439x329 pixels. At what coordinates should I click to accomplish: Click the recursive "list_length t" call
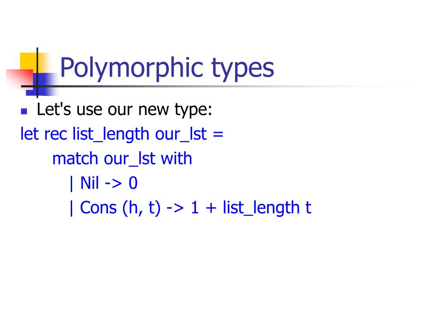tap(267, 209)
